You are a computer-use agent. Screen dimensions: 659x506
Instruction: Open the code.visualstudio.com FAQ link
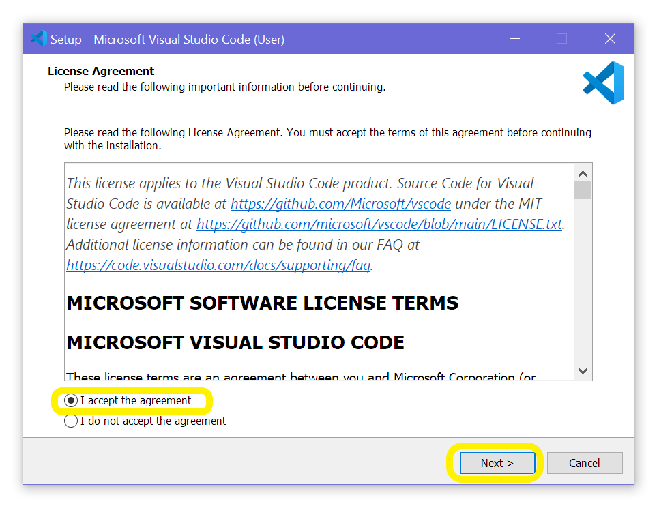pos(218,265)
